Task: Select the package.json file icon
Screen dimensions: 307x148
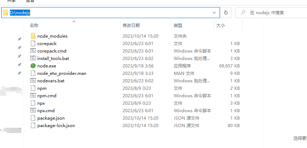Action: [33, 118]
